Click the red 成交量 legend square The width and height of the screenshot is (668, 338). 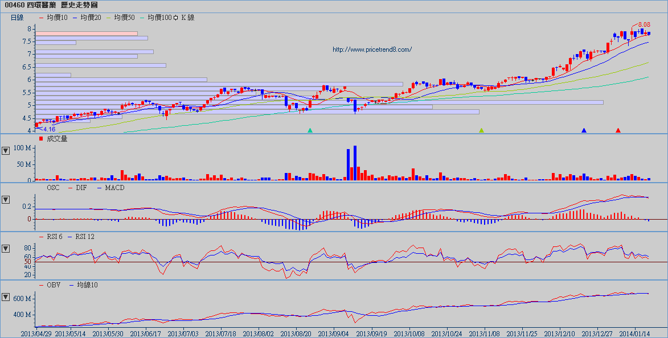[x=41, y=138]
